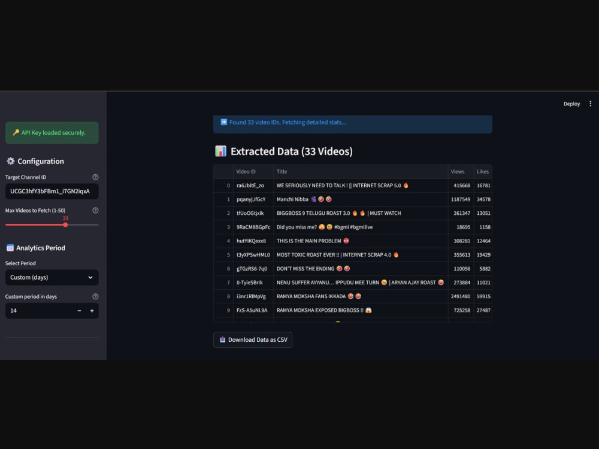Click the likes value 59915
Viewport: 599px width, 449px height.
(483, 296)
